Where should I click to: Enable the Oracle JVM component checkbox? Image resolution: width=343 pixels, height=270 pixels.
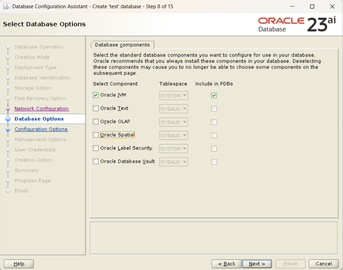96,95
